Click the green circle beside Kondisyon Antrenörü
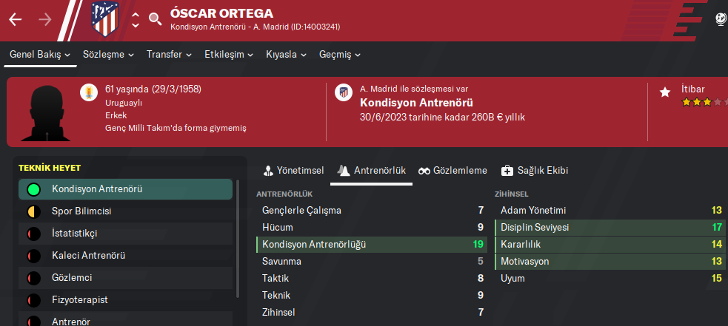Viewport: 728px width, 326px height. tap(33, 189)
